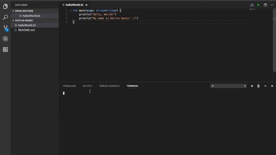Kill terminal with trash icon
This screenshot has width=276, height=155.
(258, 86)
